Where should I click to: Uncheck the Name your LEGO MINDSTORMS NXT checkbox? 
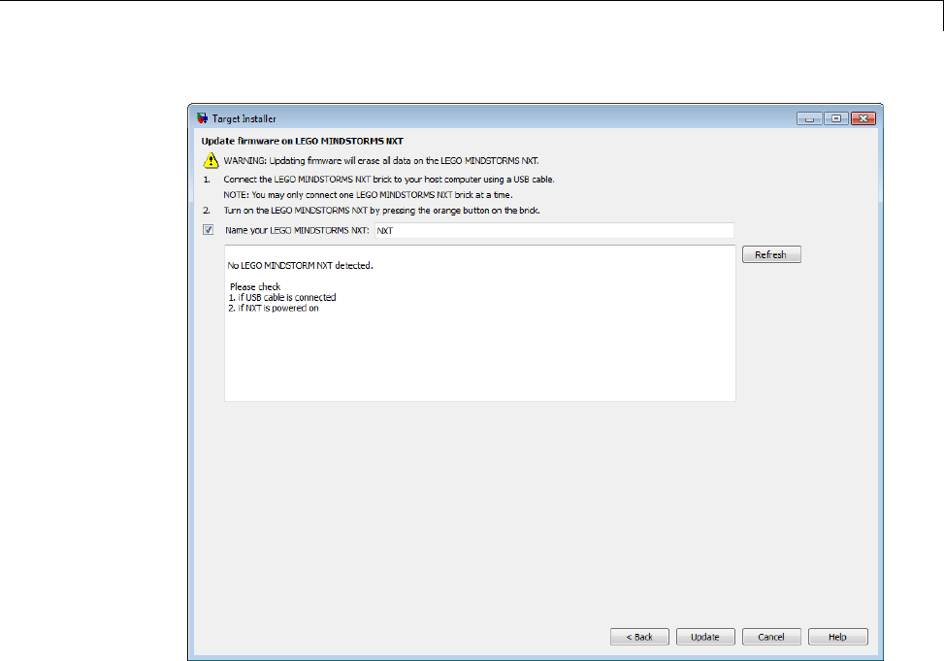209,230
